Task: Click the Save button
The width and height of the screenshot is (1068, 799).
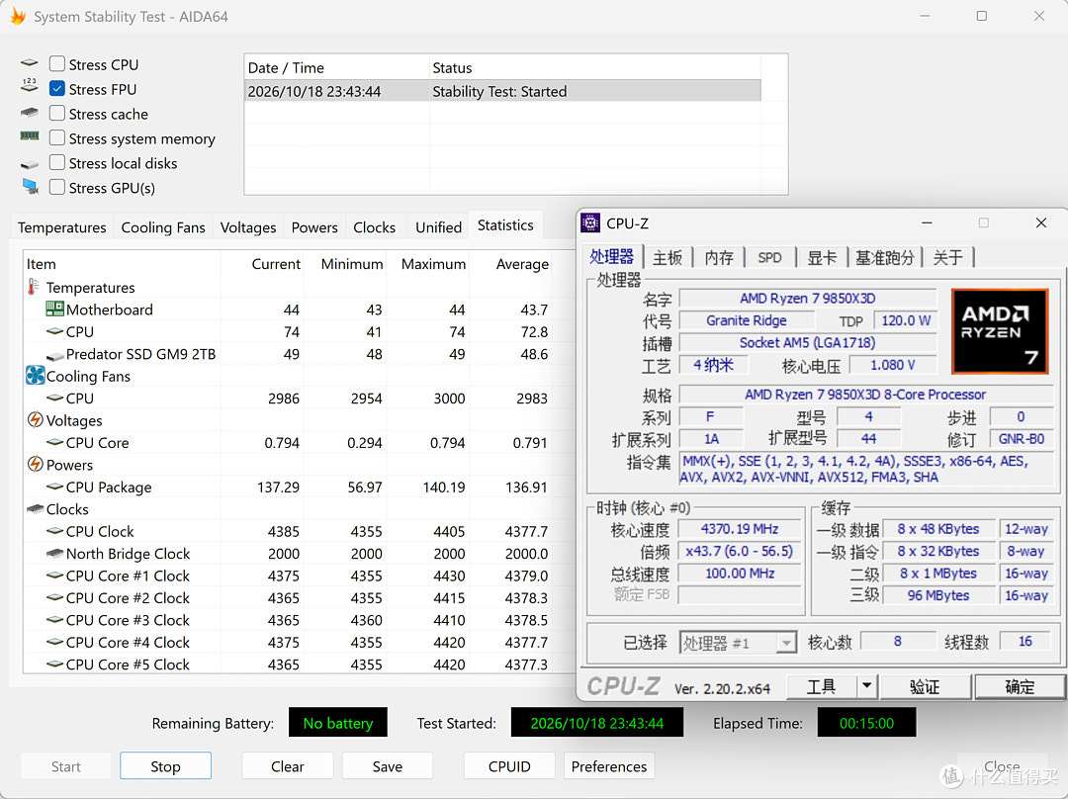Action: 388,766
